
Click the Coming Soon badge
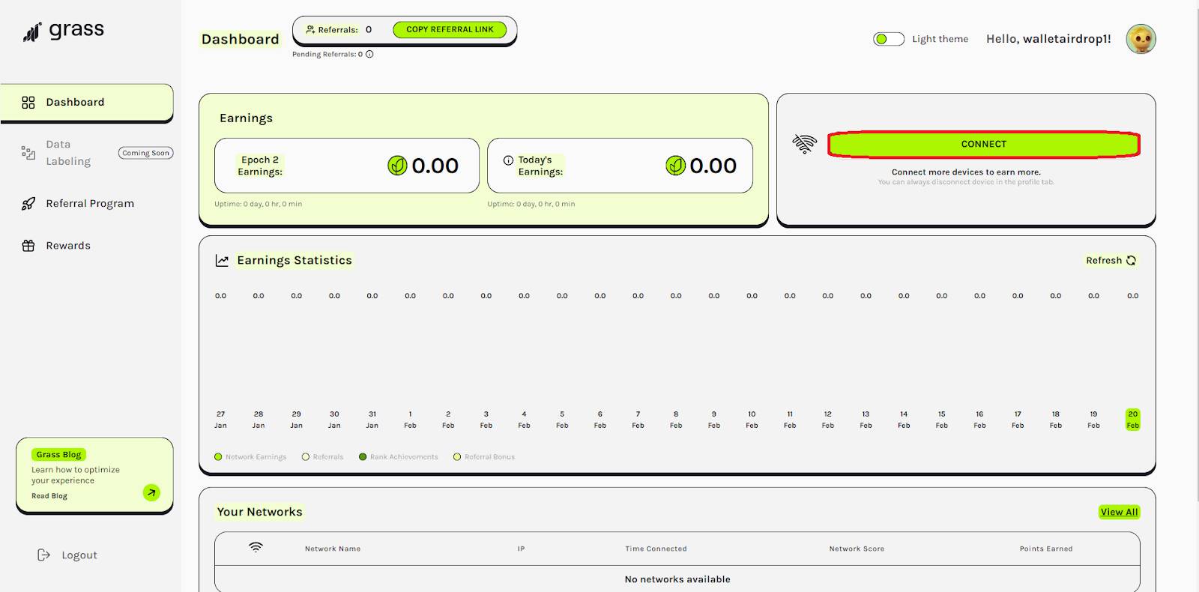point(145,153)
